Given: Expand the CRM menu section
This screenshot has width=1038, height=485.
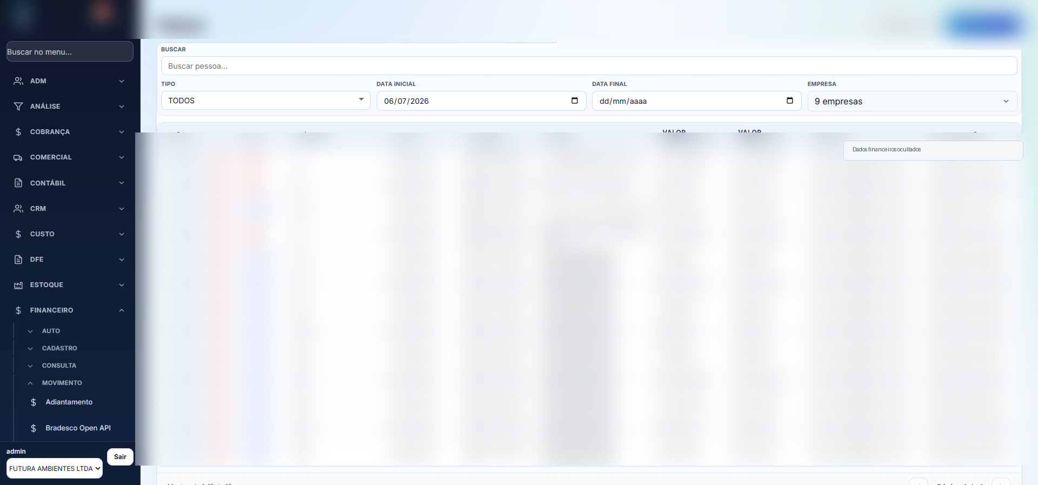Looking at the screenshot, I should [x=69, y=209].
